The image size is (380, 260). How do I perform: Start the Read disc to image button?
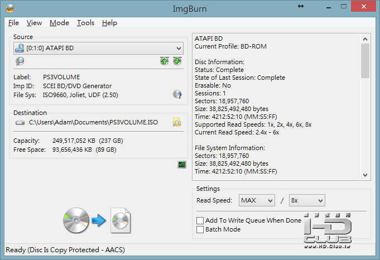coord(97,220)
